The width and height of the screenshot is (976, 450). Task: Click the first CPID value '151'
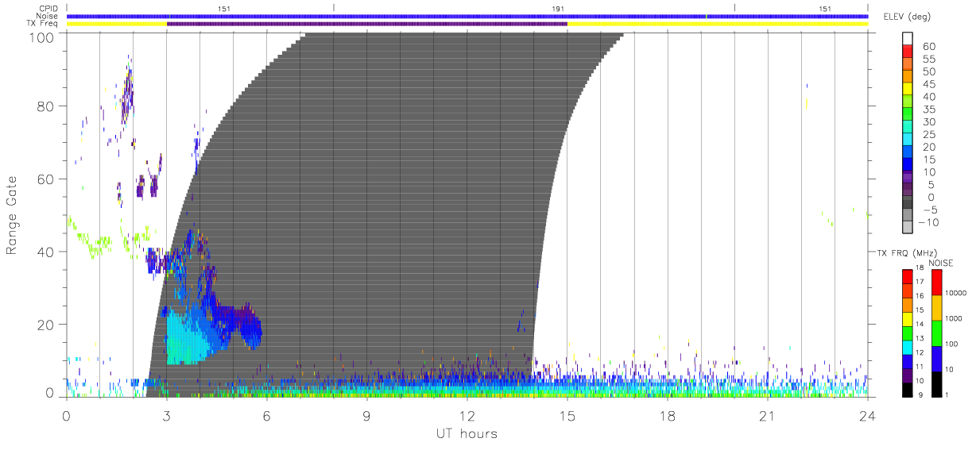(223, 8)
